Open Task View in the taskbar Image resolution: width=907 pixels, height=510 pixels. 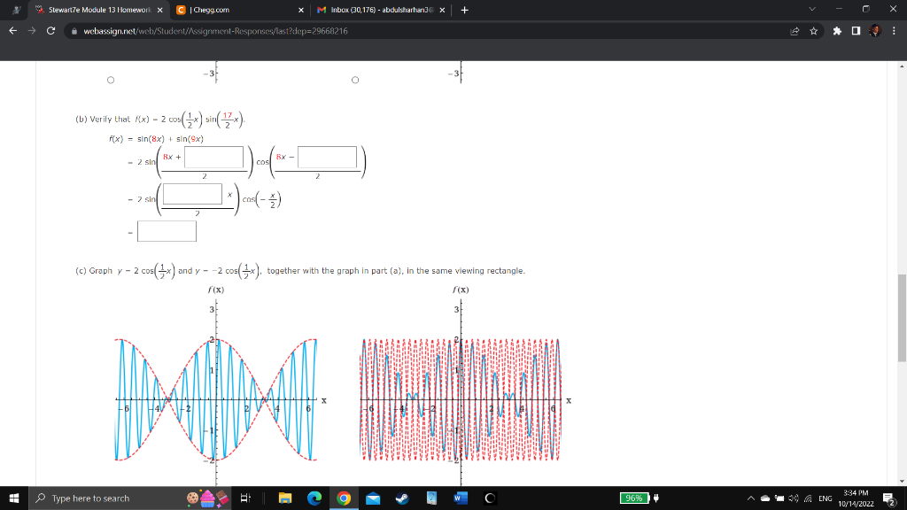[x=245, y=498]
